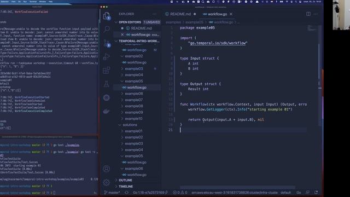The image size is (350, 197).
Task: Close the workflow.go editor tab
Action: (231, 14)
